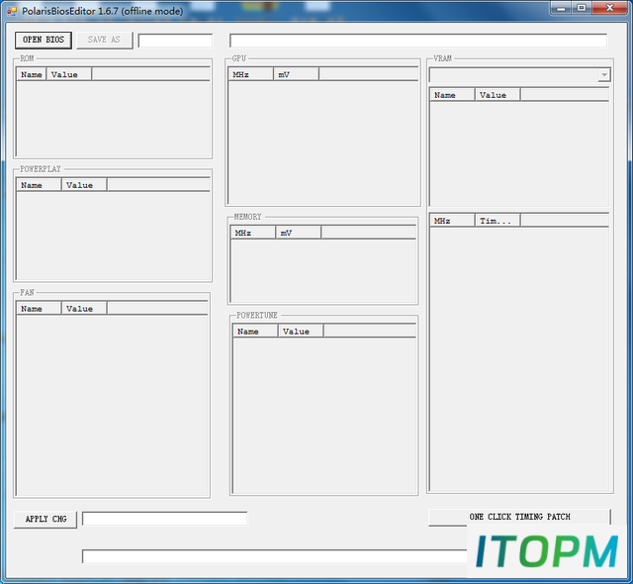Click the MHz header in VRAM timing list

452,221
